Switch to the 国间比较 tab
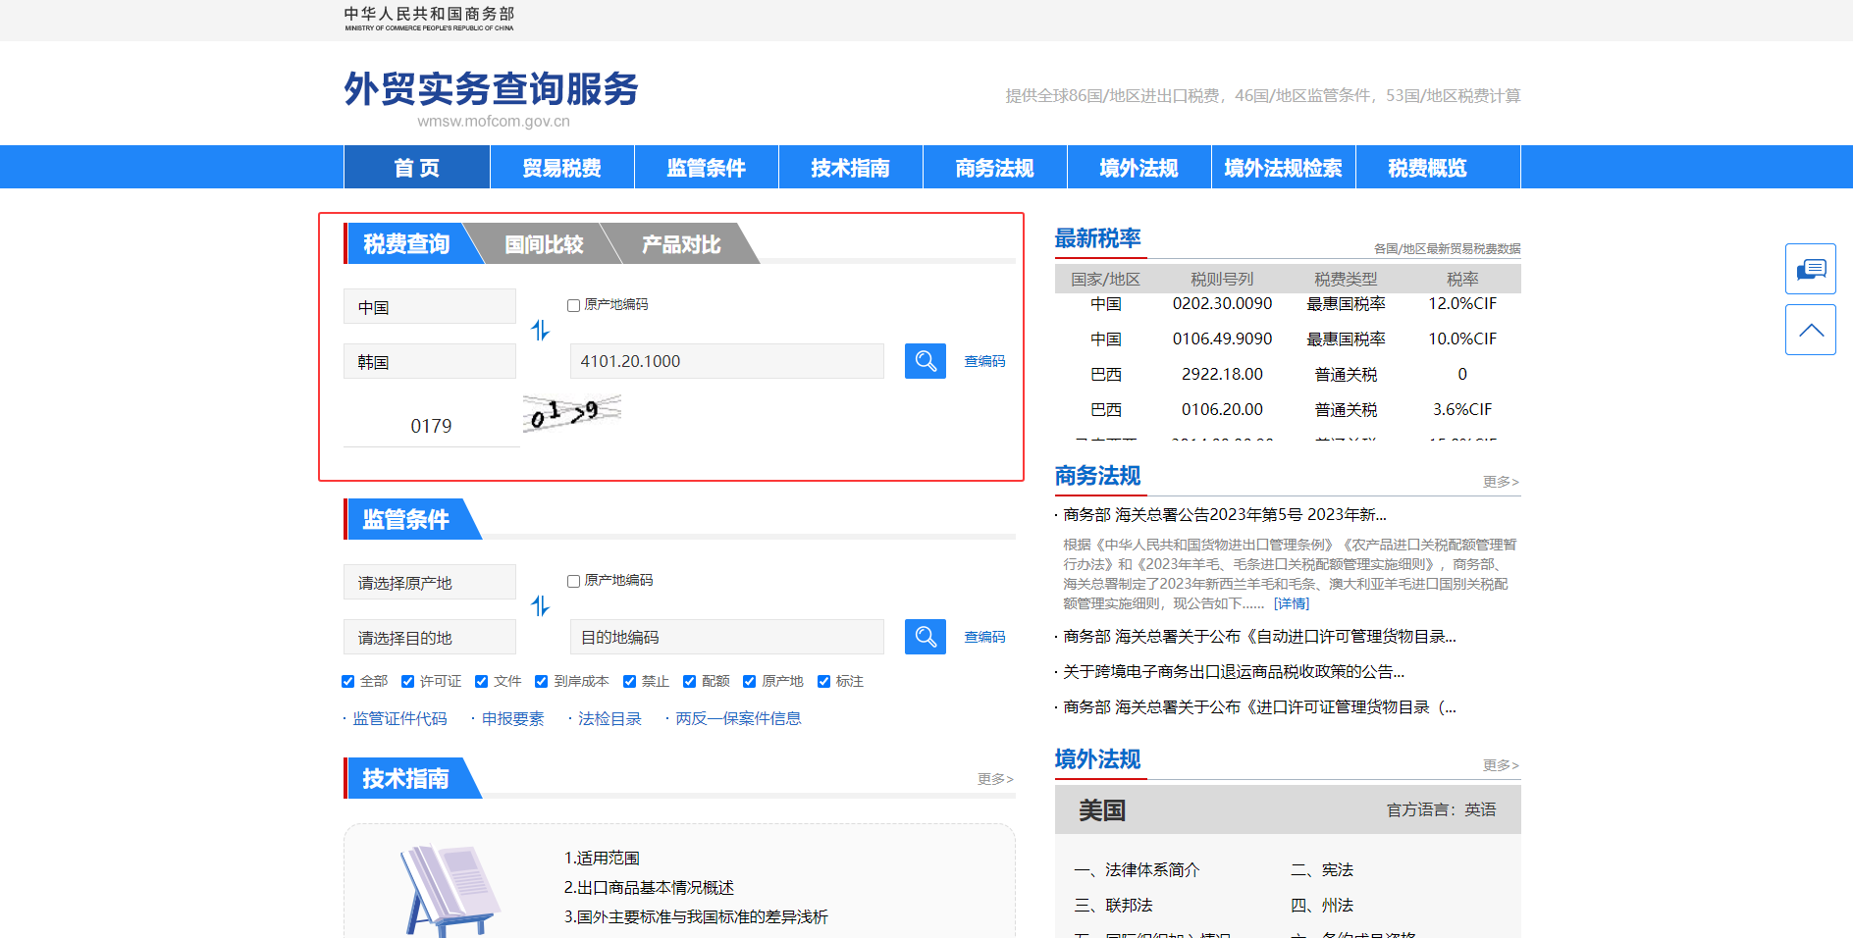This screenshot has height=938, width=1853. pyautogui.click(x=544, y=244)
